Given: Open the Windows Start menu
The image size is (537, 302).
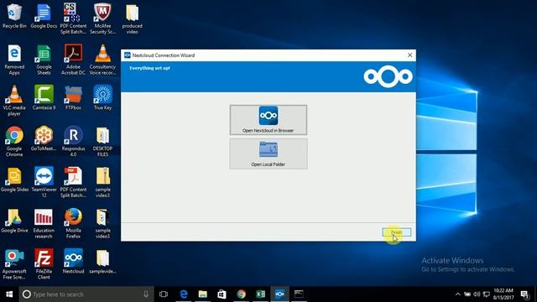Looking at the screenshot, I should tap(9, 294).
